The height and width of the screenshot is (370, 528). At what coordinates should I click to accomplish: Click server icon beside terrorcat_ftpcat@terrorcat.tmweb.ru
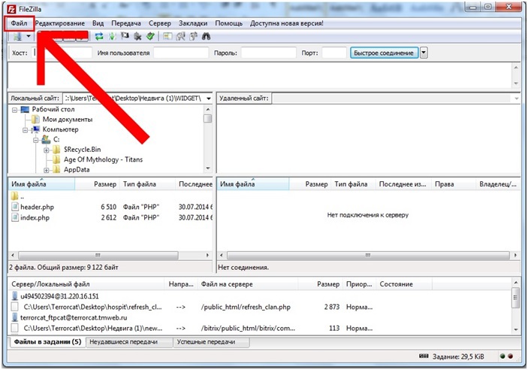15,317
